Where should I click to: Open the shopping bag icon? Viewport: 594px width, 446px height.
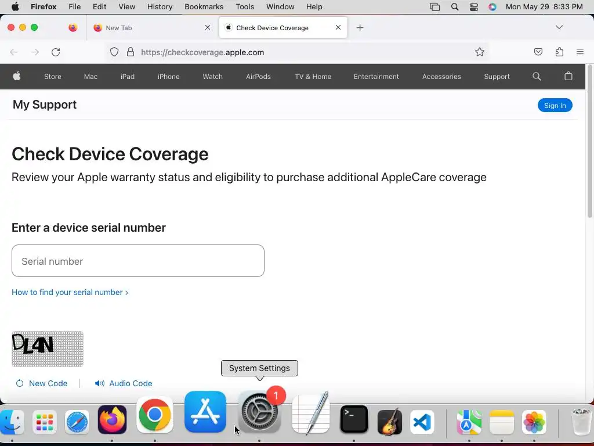coord(568,76)
